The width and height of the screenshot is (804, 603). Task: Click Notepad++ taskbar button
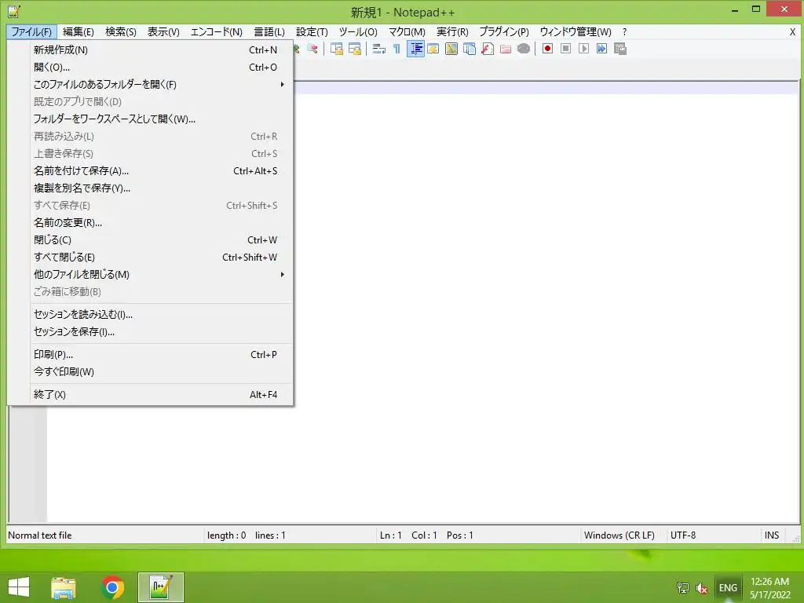tap(160, 587)
